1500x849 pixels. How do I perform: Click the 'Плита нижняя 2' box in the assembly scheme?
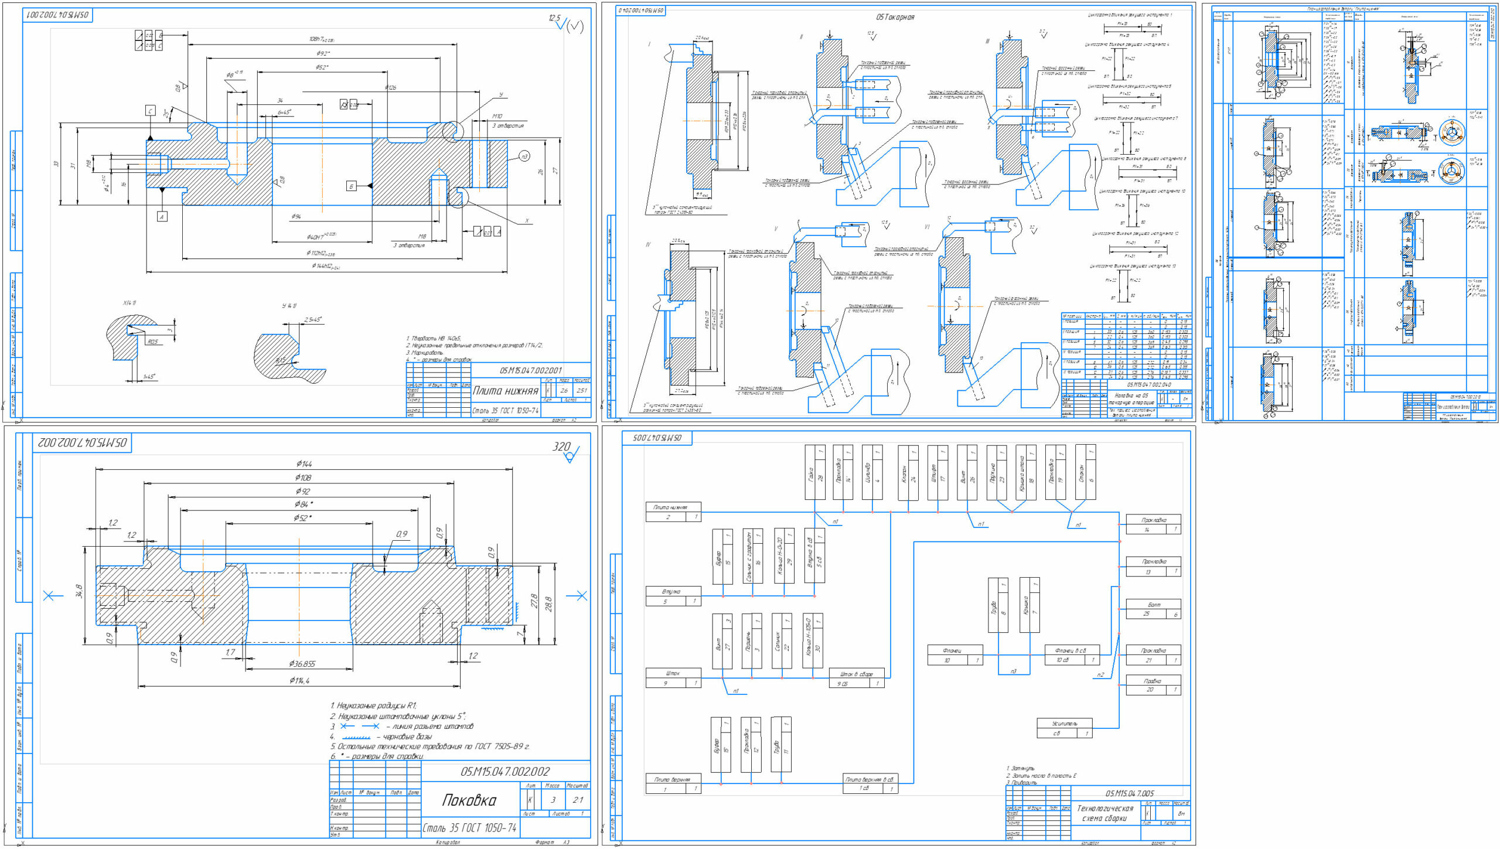coord(673,512)
